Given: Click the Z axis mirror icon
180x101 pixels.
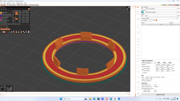Looking at the screenshot, I should (x=170, y=63).
